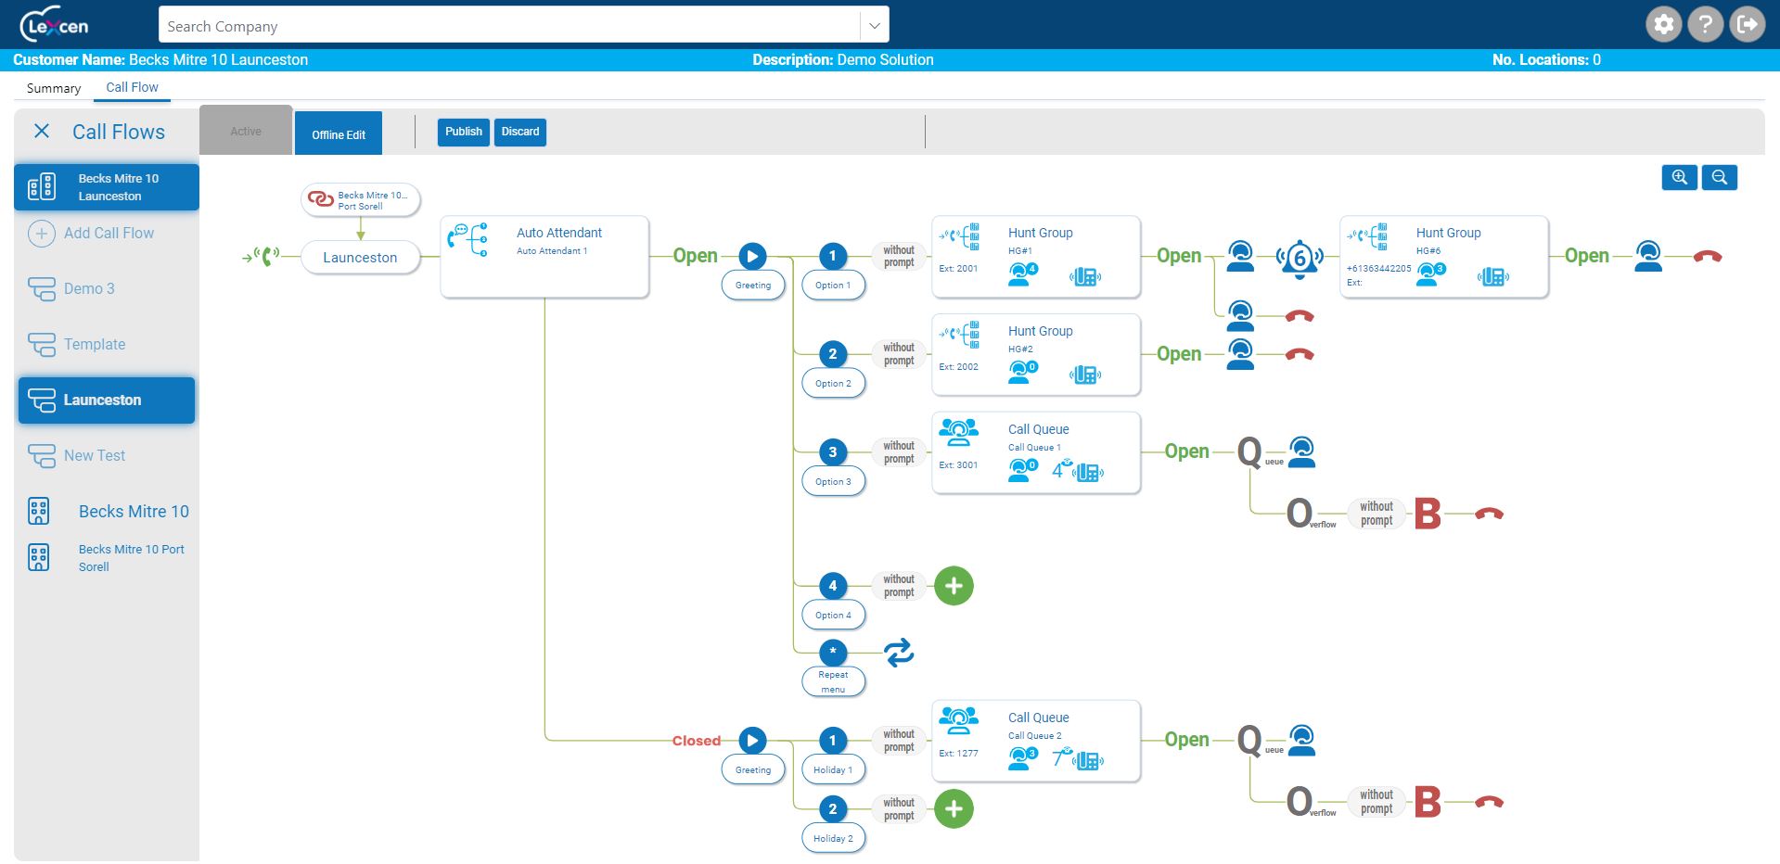Publish the call flow changes
The image size is (1780, 864).
tap(463, 132)
